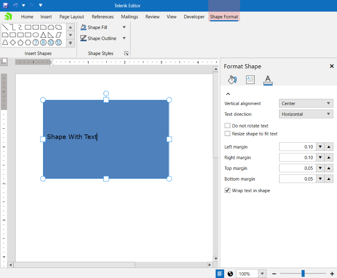The image size is (337, 278).
Task: Open the Textbox options in Format Shape panel
Action: point(250,79)
